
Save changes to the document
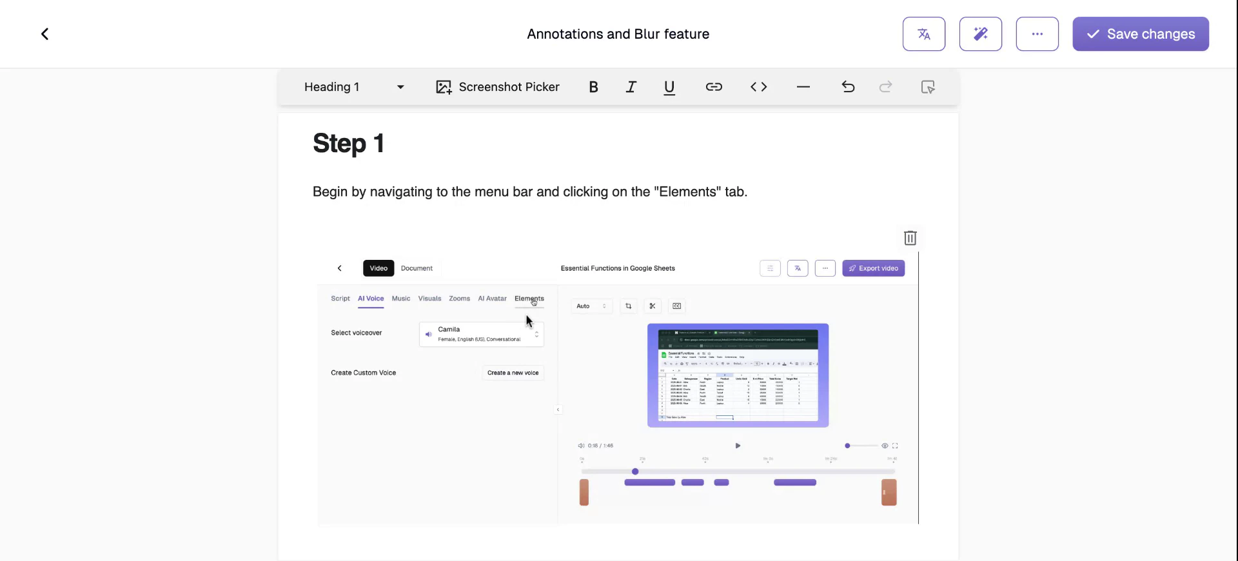click(1141, 34)
